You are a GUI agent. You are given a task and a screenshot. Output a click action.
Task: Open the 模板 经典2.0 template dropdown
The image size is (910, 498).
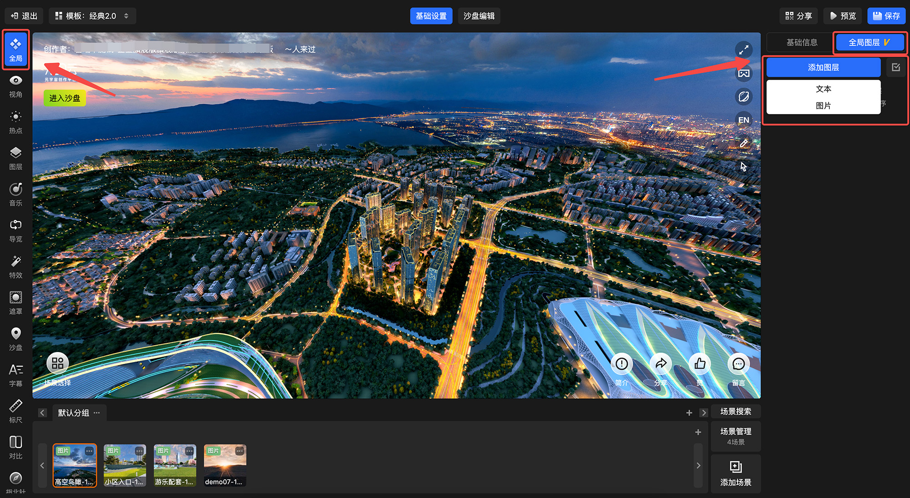[x=92, y=16]
